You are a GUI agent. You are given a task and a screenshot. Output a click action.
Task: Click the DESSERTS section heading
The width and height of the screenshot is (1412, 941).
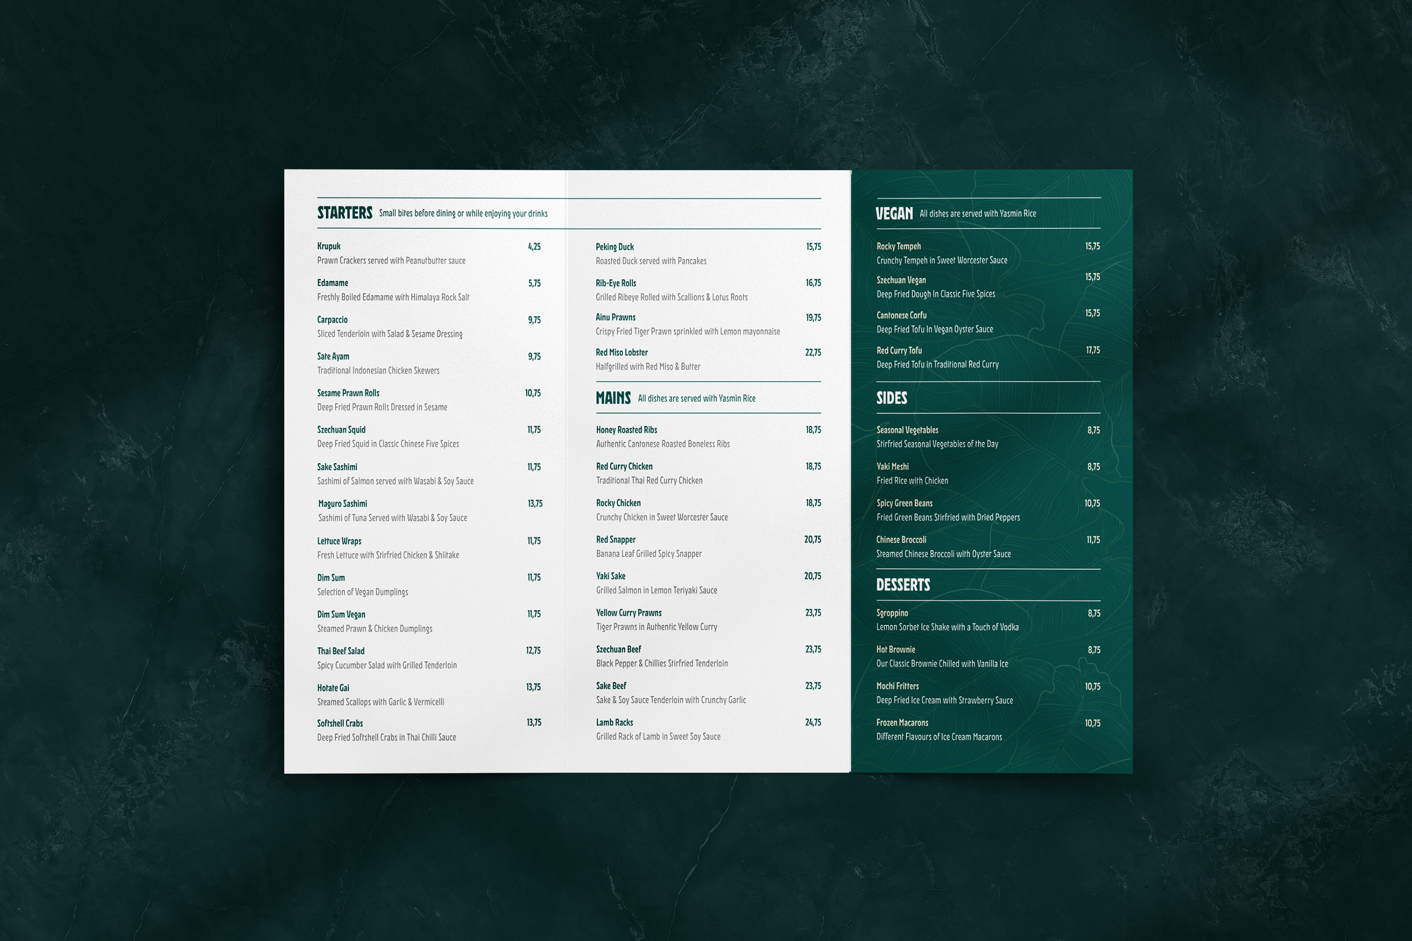click(x=903, y=585)
